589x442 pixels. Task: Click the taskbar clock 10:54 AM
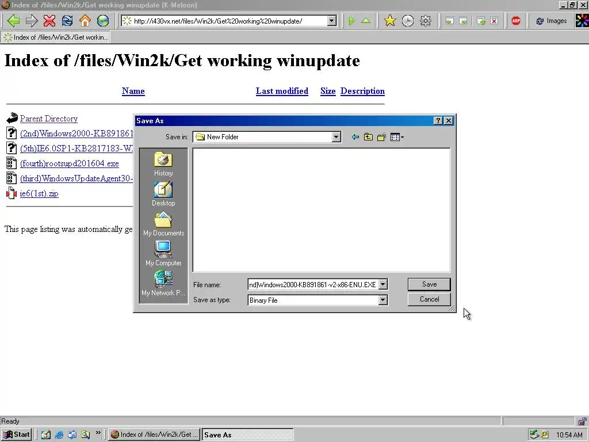click(x=569, y=435)
